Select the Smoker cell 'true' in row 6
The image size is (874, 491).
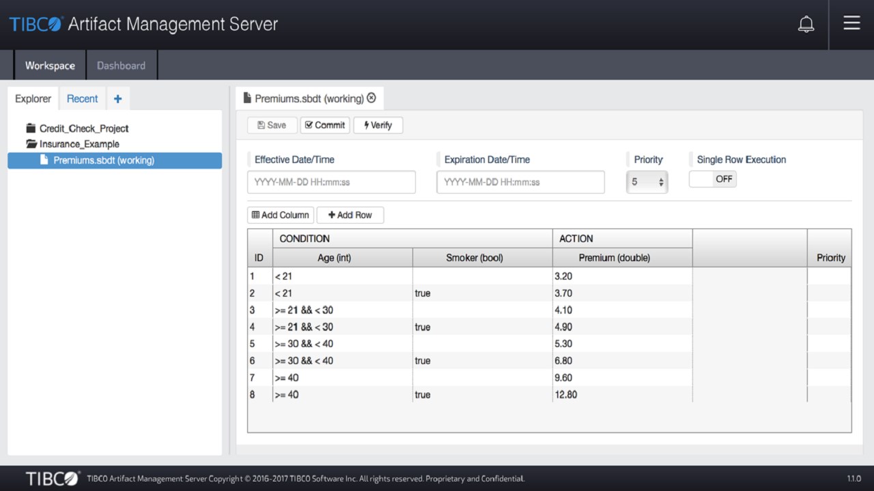(483, 361)
